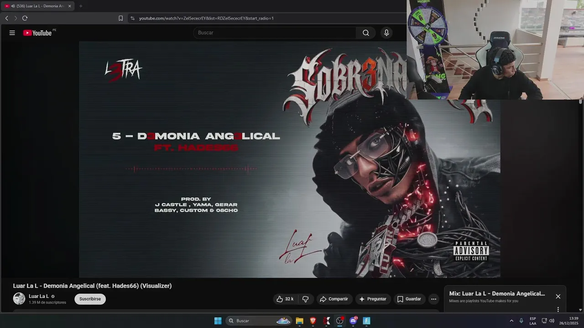584x328 pixels.
Task: Reload the page
Action: click(x=25, y=18)
